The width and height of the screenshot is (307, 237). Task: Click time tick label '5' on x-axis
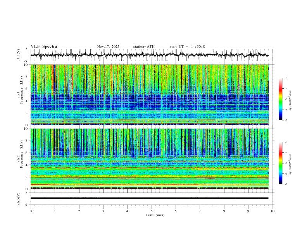[152, 211]
